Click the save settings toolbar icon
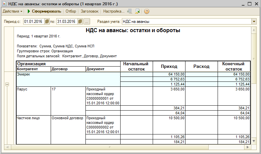Image resolution: width=261 pixels, height=154 pixels. pyautogui.click(x=138, y=11)
